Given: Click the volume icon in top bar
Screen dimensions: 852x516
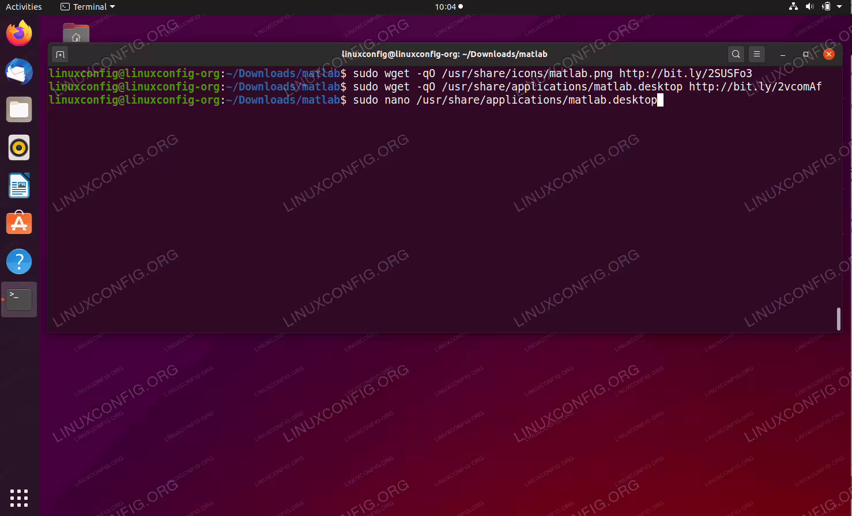Looking at the screenshot, I should pyautogui.click(x=809, y=7).
